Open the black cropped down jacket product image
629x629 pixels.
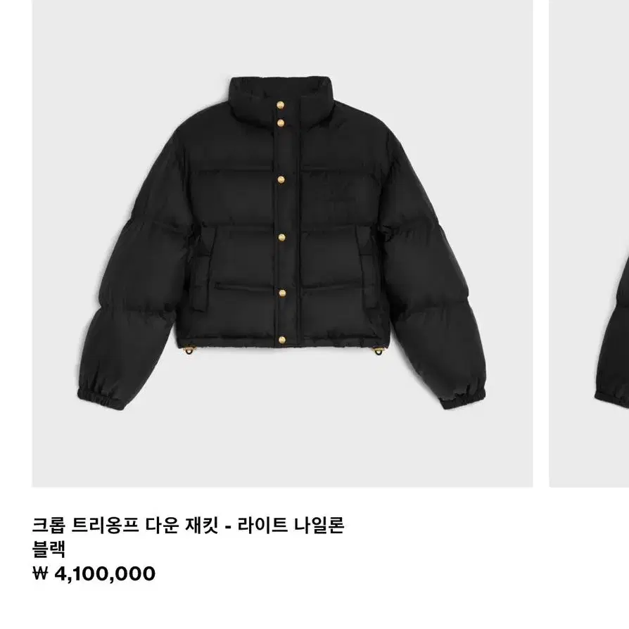282,243
